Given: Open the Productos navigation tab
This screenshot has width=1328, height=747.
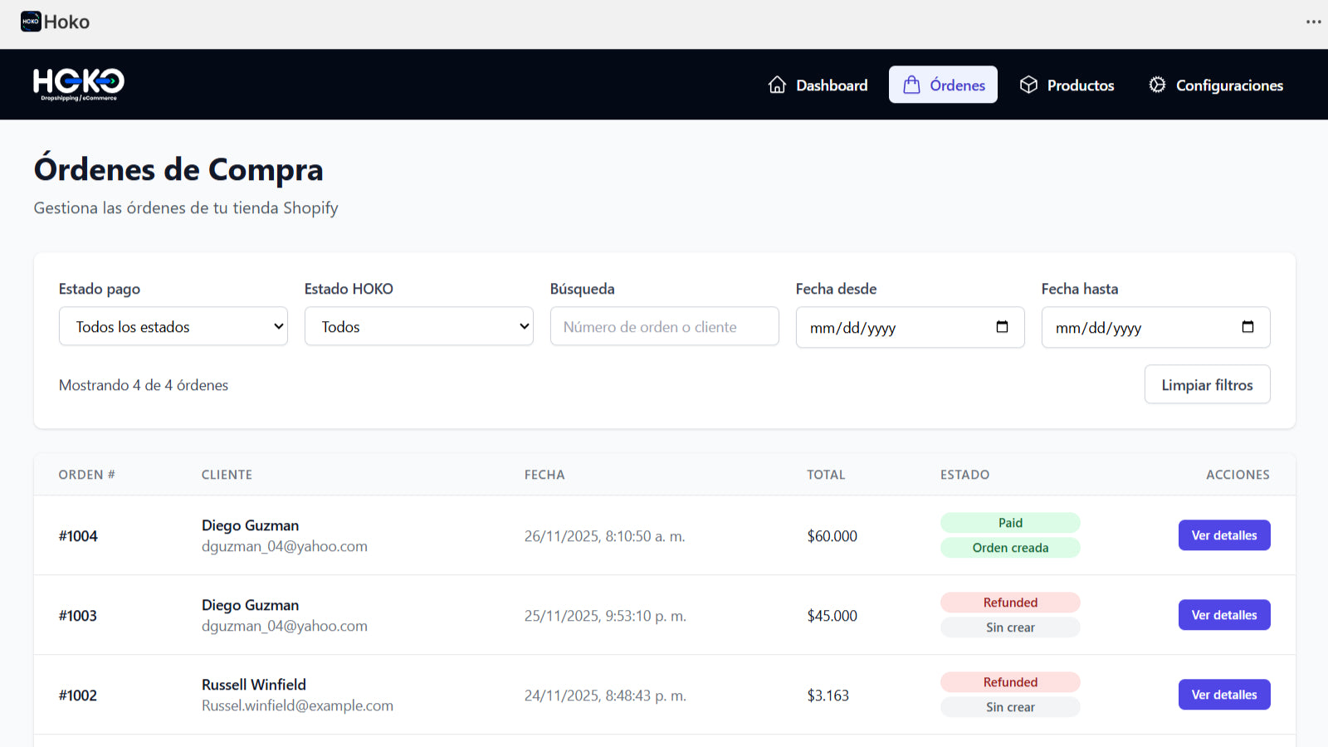Looking at the screenshot, I should [x=1067, y=85].
